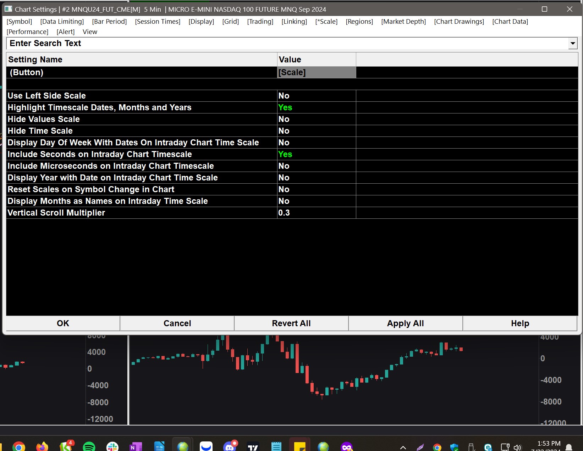Toggle Reset Scales on Symbol Change value
Image resolution: width=583 pixels, height=451 pixels.
[317, 189]
